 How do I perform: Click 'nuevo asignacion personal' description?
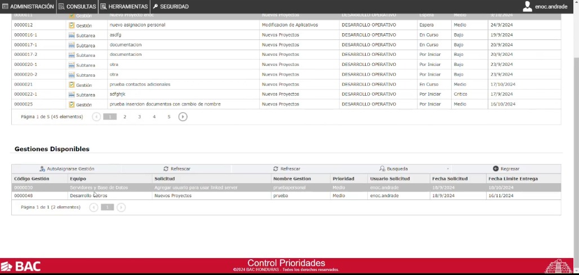(x=137, y=25)
